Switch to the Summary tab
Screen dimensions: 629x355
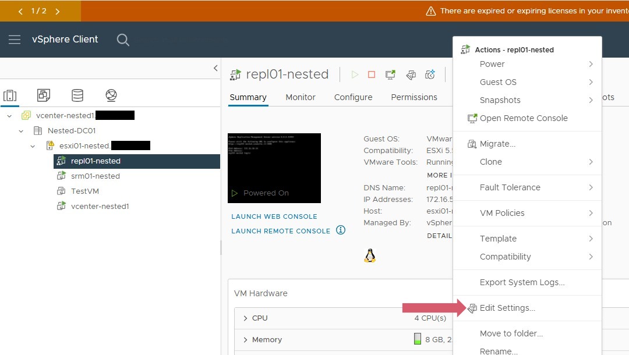pyautogui.click(x=248, y=97)
